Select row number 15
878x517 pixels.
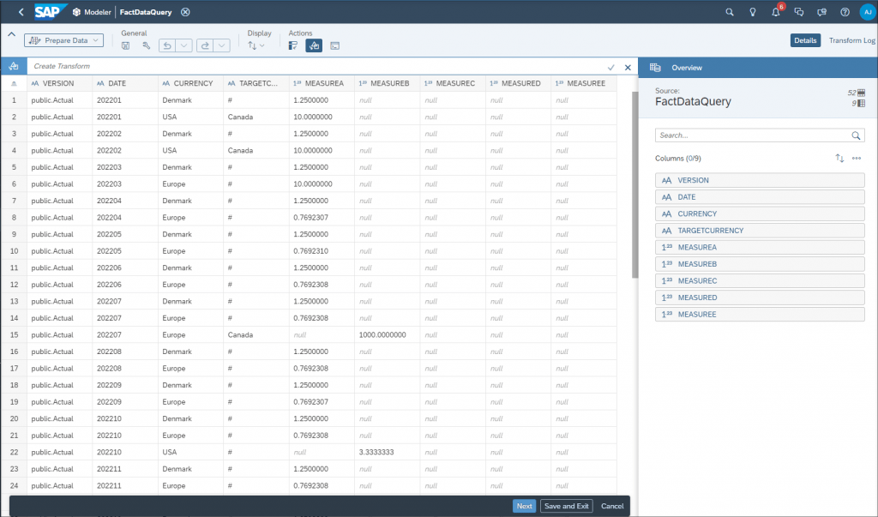14,335
